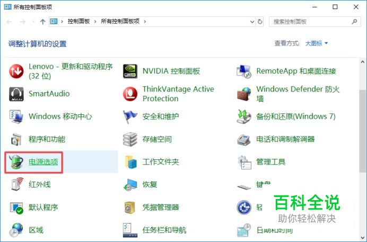The width and height of the screenshot is (367, 242).
Task: Click the 工作文件夹 icon
Action: tap(130, 162)
